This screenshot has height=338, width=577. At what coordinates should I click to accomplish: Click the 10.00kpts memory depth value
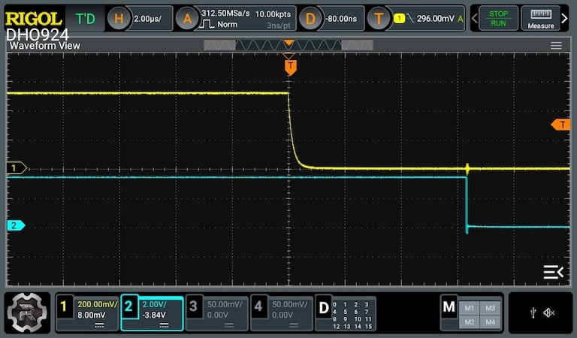(273, 14)
